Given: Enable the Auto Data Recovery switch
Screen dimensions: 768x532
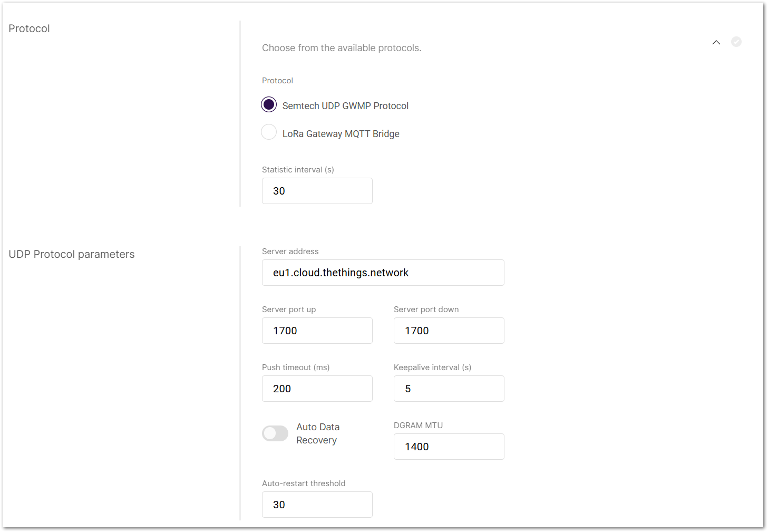Looking at the screenshot, I should coord(275,433).
